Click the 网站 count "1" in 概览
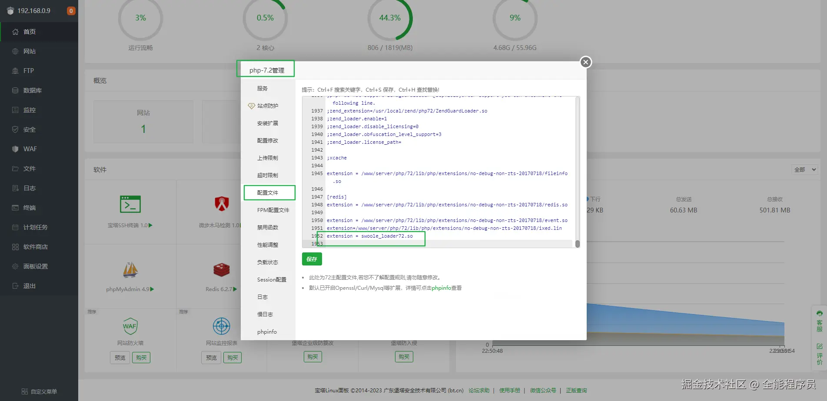 (143, 129)
